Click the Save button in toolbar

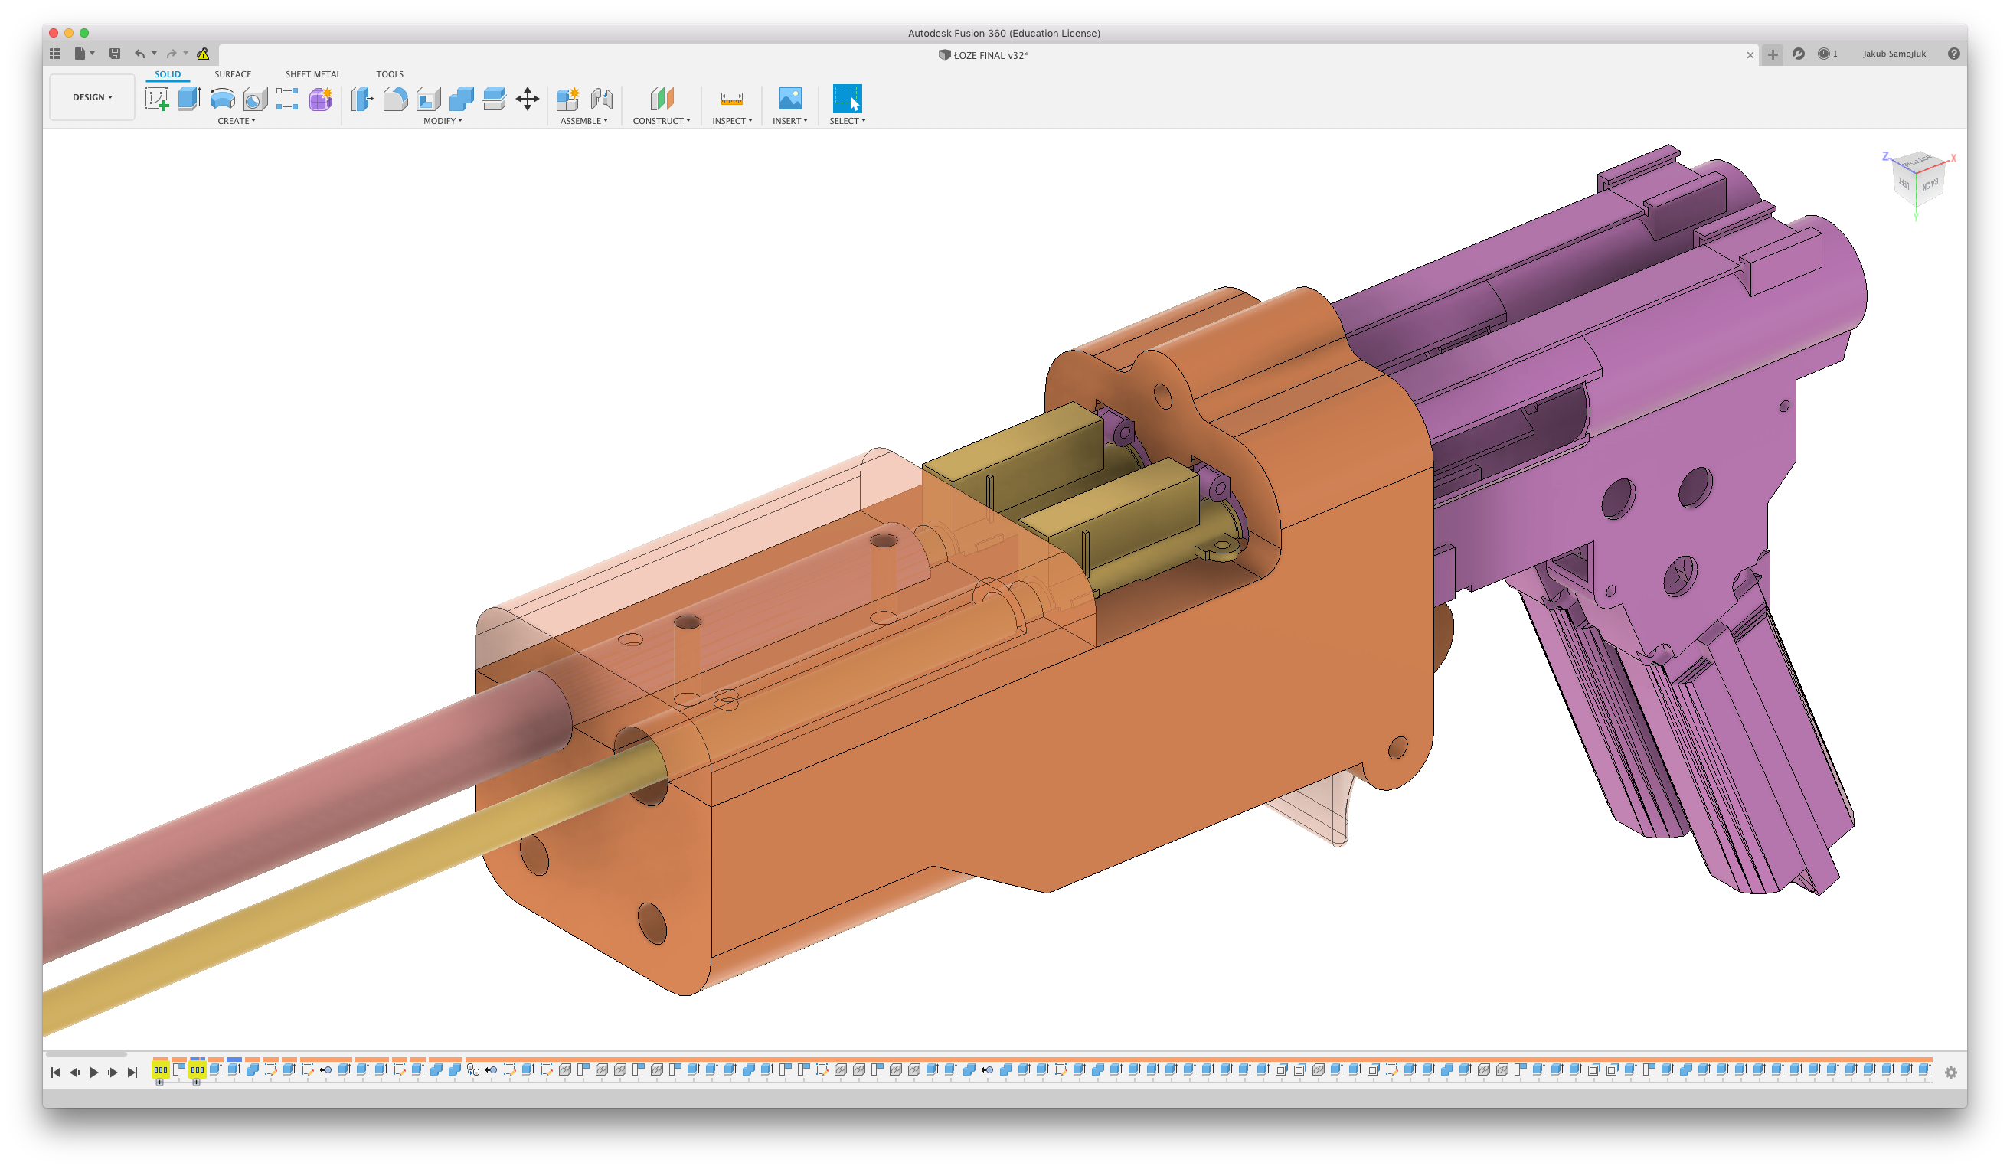pos(115,54)
